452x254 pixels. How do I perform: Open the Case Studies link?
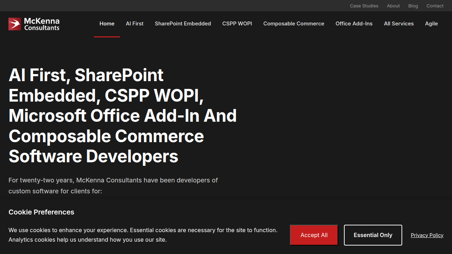click(364, 6)
